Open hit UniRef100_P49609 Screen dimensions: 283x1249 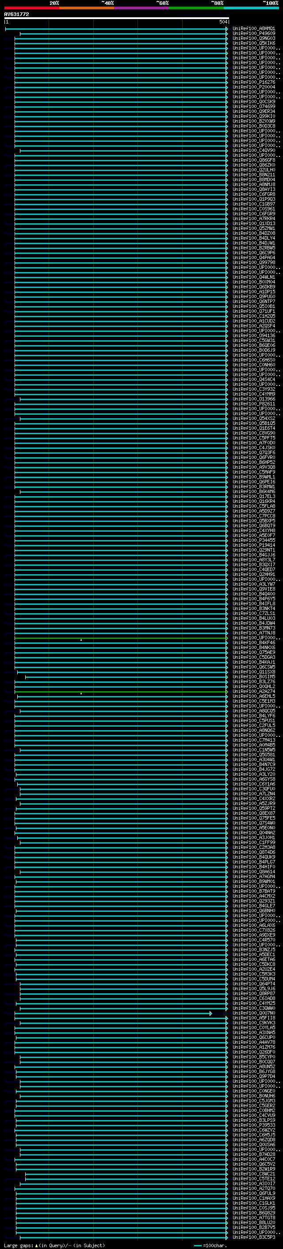[254, 34]
